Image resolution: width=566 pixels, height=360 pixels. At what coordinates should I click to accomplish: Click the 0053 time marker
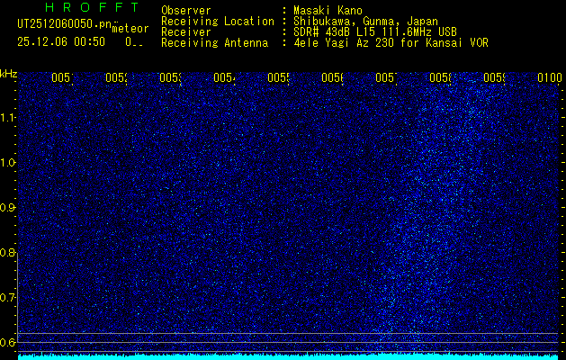170,77
